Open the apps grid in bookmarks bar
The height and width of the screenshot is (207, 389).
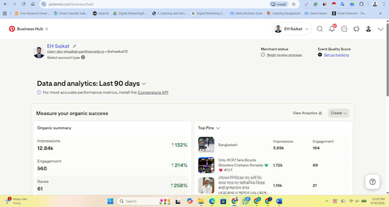[x=5, y=13]
